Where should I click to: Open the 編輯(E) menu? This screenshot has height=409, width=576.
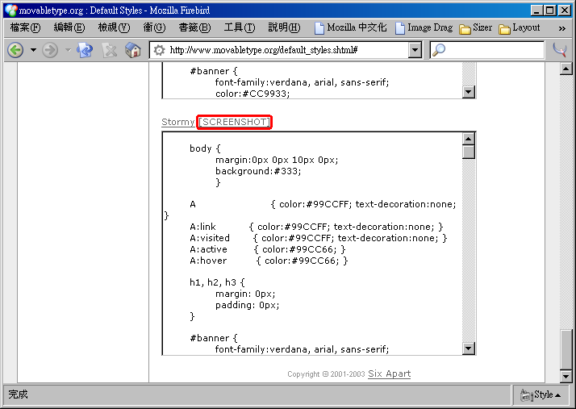tap(69, 27)
